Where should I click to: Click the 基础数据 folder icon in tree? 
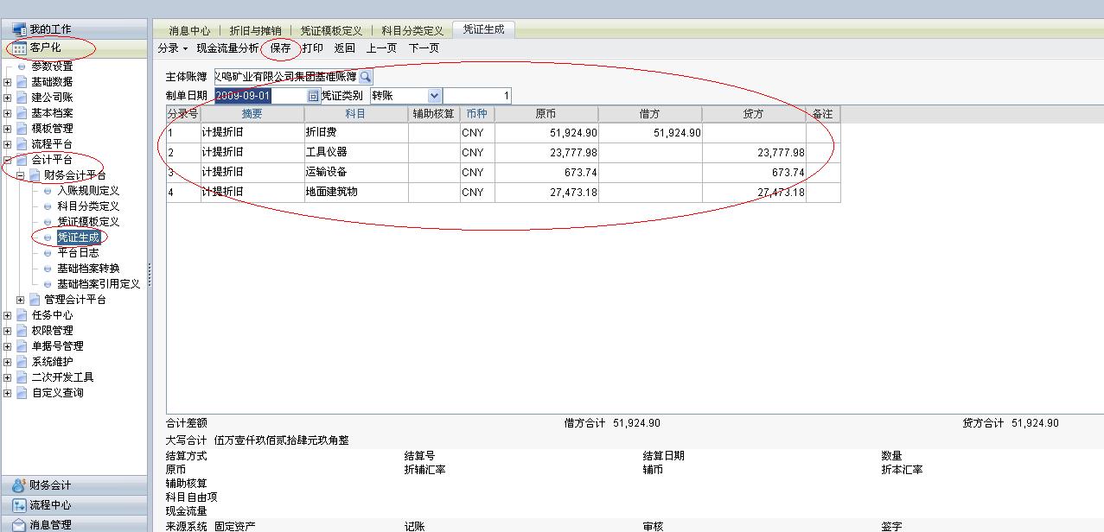tap(22, 82)
